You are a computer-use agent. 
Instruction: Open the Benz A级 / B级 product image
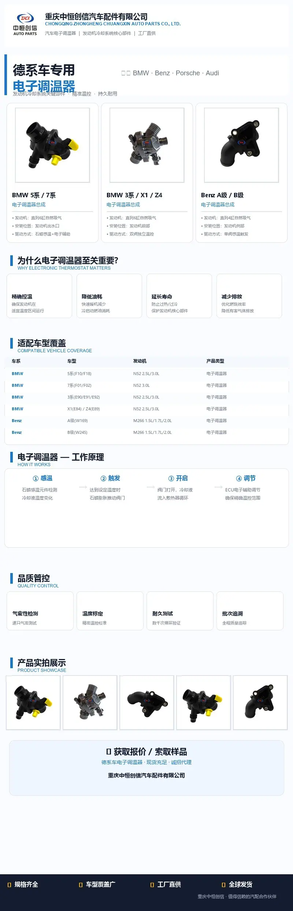point(241,145)
